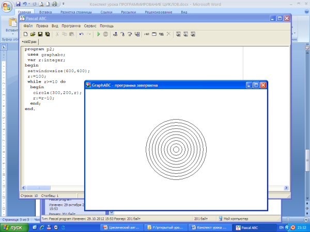Open Word's Ссылки ribbon tab
This screenshot has height=232, width=310.
point(106,11)
